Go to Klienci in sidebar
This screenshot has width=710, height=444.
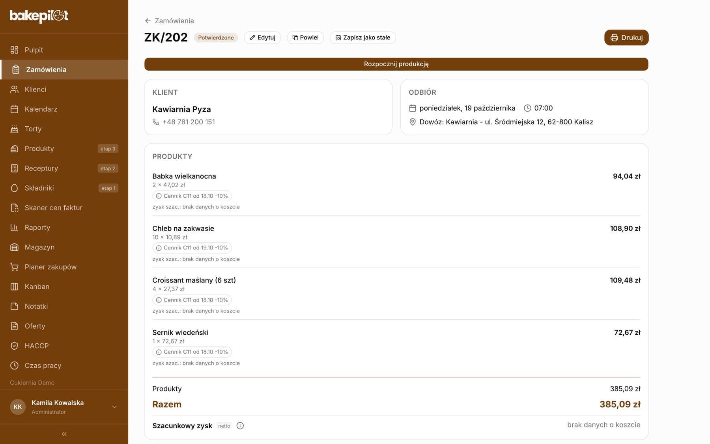(x=64, y=89)
